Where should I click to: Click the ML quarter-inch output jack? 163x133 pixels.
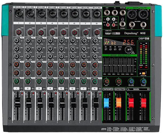(132, 25)
